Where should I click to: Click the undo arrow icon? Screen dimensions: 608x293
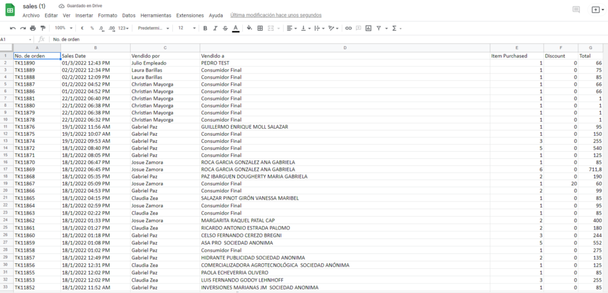[x=13, y=28]
